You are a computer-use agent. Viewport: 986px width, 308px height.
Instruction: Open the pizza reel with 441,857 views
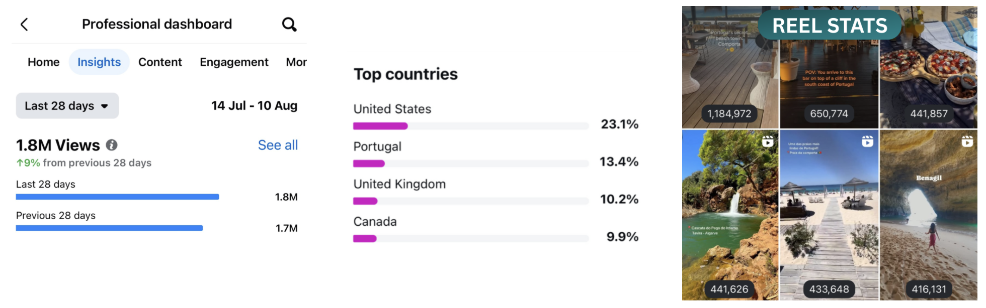[x=929, y=67]
